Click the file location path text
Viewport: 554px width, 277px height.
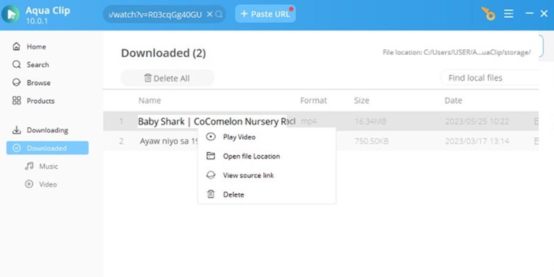coord(456,53)
